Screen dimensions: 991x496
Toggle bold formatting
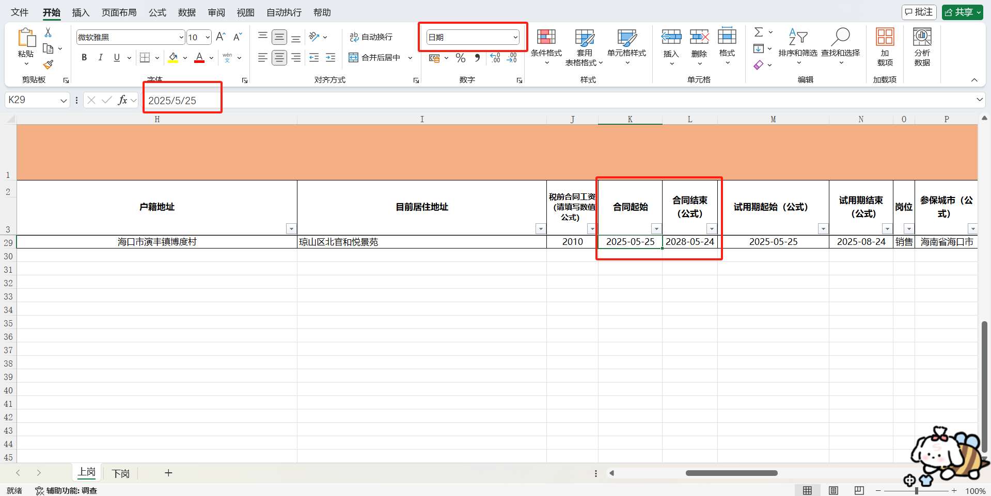point(84,57)
